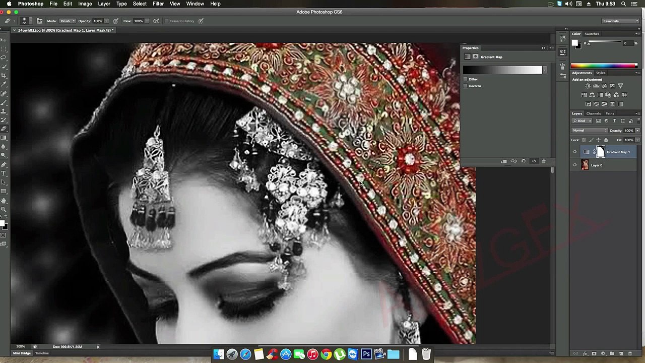Viewport: 645px width, 363px height.
Task: Open gradient picker dropdown arrow
Action: pyautogui.click(x=545, y=70)
